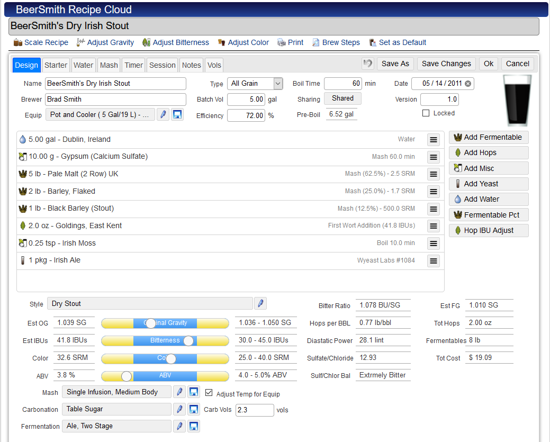Clear the date with the X icon
The image size is (550, 442).
(x=468, y=84)
